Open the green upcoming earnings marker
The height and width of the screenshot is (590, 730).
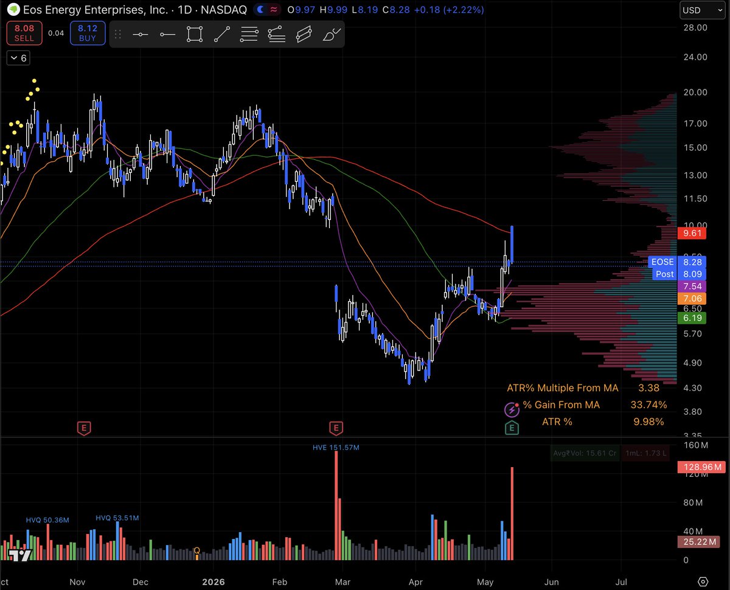point(512,428)
